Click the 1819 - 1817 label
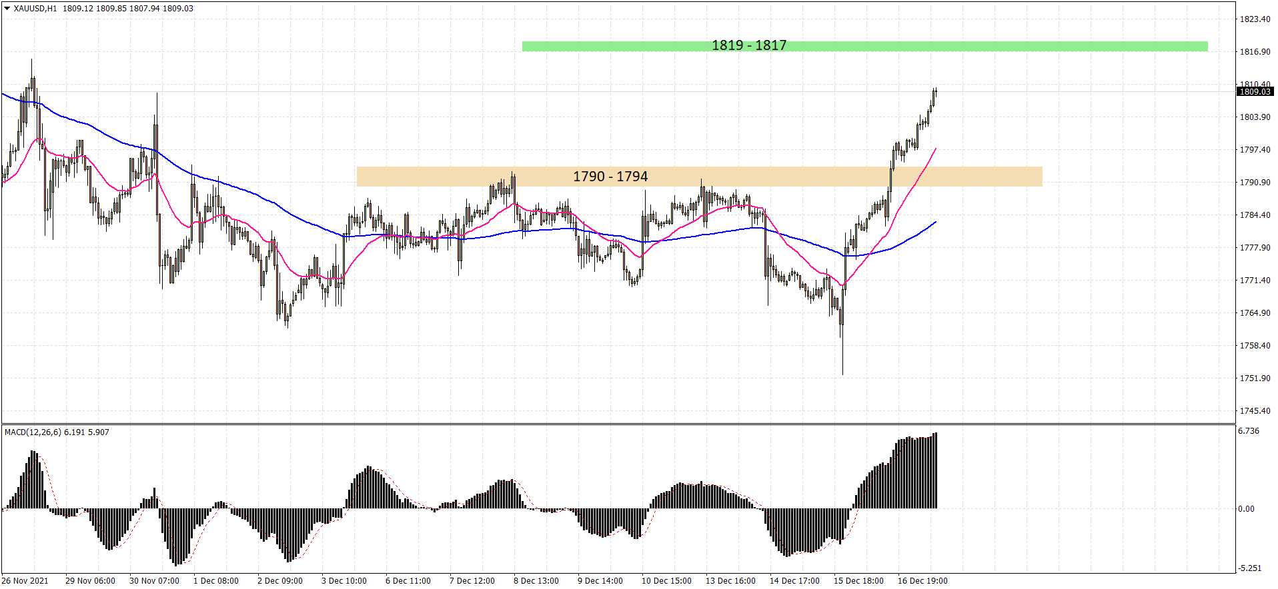 pyautogui.click(x=749, y=45)
